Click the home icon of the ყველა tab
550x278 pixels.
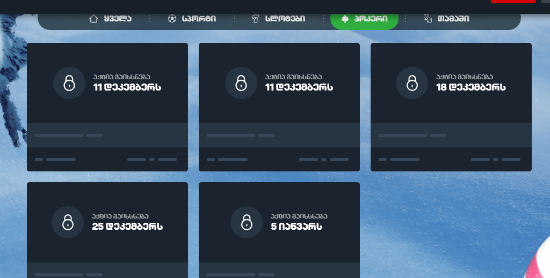coord(93,19)
